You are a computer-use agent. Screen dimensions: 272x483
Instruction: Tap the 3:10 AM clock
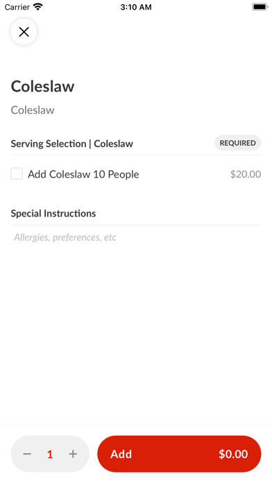pyautogui.click(x=136, y=7)
